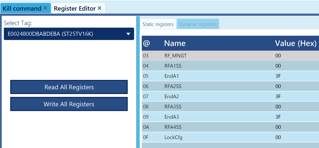Click the RFA3SS register name
This screenshot has width=319, height=148.
coord(173,107)
